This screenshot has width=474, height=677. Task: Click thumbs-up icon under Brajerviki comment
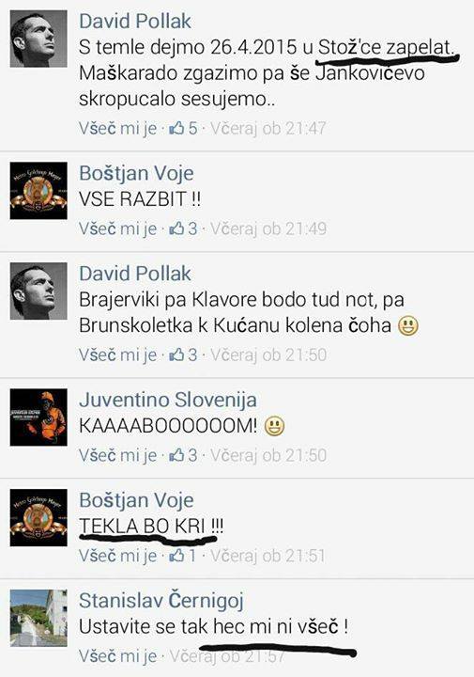(x=176, y=354)
